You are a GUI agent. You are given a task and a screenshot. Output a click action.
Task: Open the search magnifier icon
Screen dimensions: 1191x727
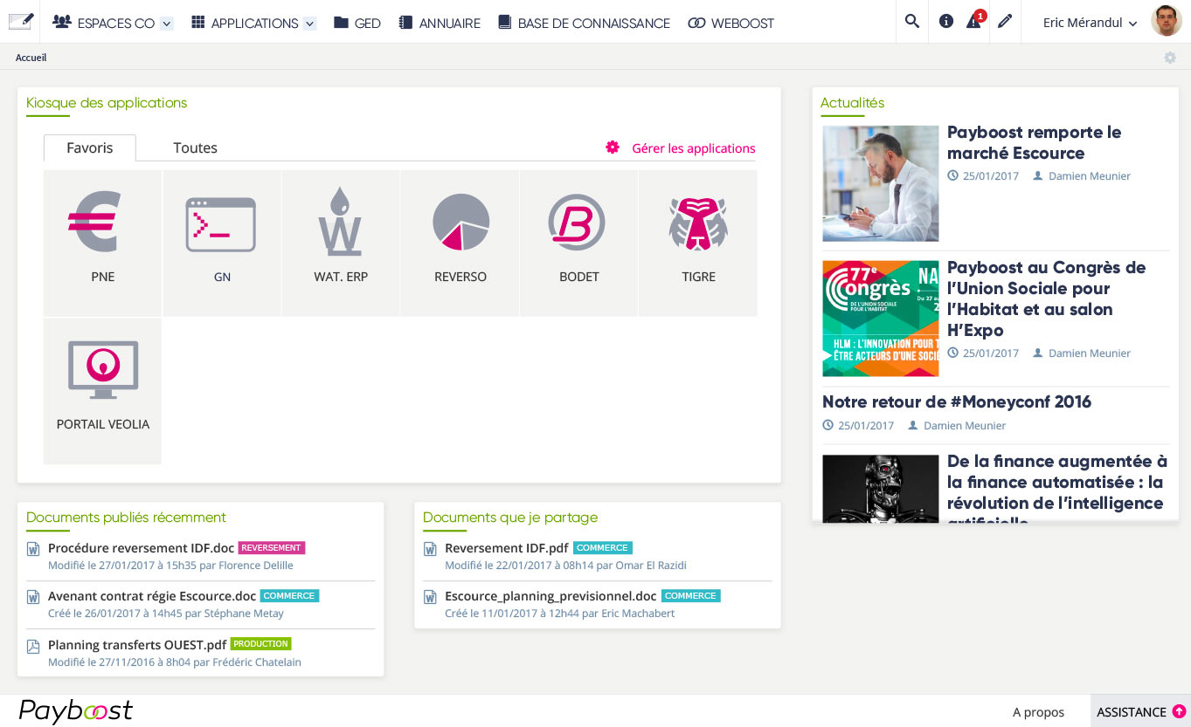912,22
